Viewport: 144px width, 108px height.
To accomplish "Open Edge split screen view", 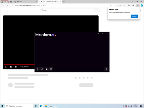I will click(120, 5).
